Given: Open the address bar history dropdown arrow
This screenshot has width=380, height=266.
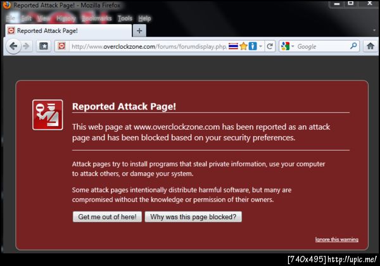Looking at the screenshot, I should click(260, 46).
